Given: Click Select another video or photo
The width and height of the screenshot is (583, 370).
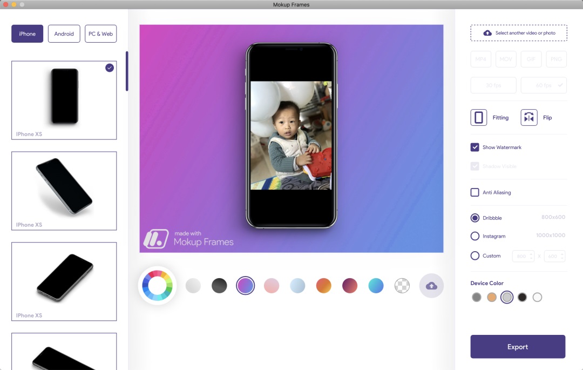Looking at the screenshot, I should coord(519,33).
